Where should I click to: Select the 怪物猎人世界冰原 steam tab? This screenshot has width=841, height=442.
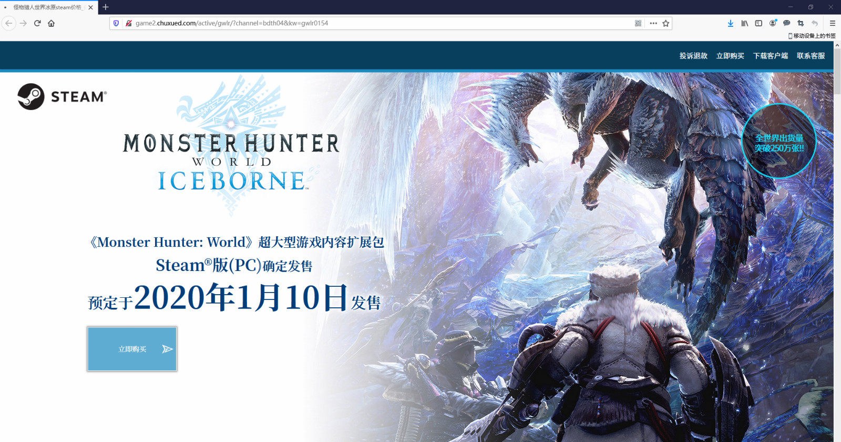click(x=48, y=7)
